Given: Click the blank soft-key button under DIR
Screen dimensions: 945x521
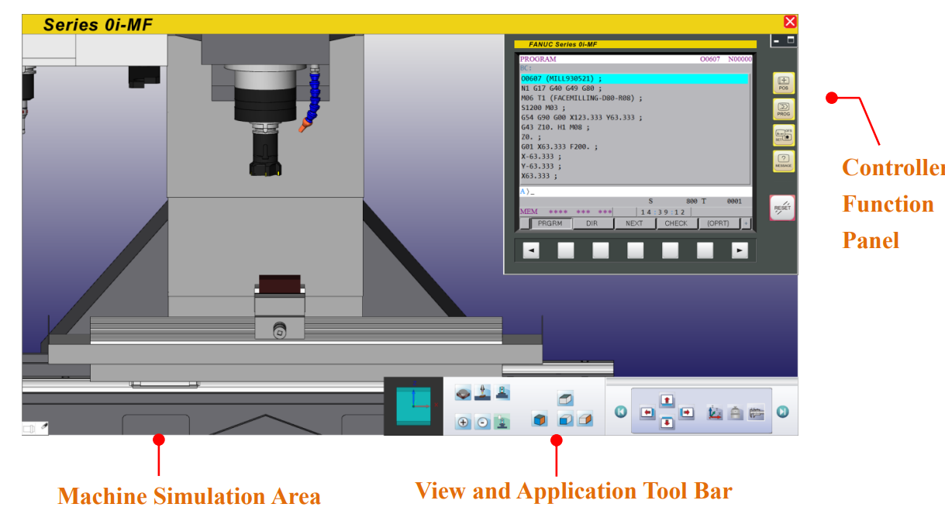Looking at the screenshot, I should [601, 250].
